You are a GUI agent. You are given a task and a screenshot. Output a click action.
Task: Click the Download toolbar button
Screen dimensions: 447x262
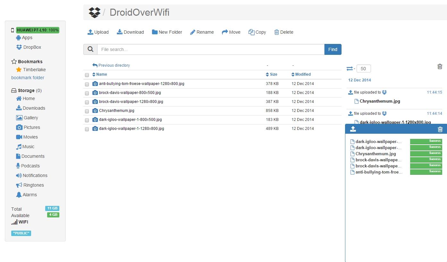130,32
